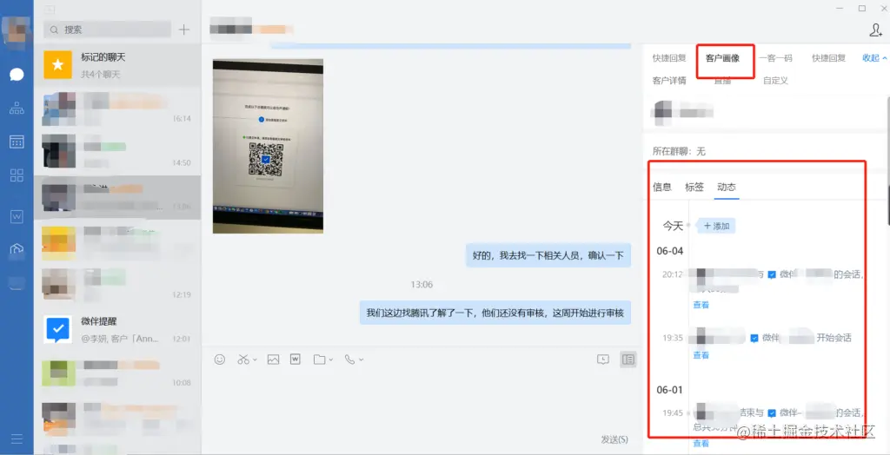Expand the folder dropdown arrow

(330, 359)
